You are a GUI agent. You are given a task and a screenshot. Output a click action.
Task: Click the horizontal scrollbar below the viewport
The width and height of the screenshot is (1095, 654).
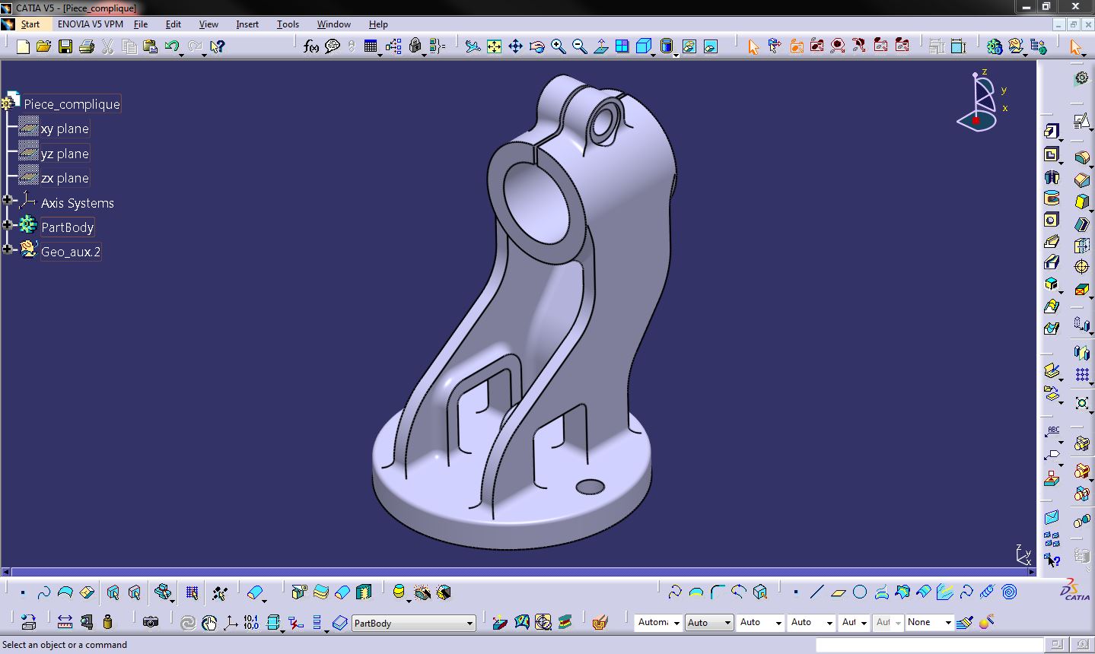click(518, 572)
